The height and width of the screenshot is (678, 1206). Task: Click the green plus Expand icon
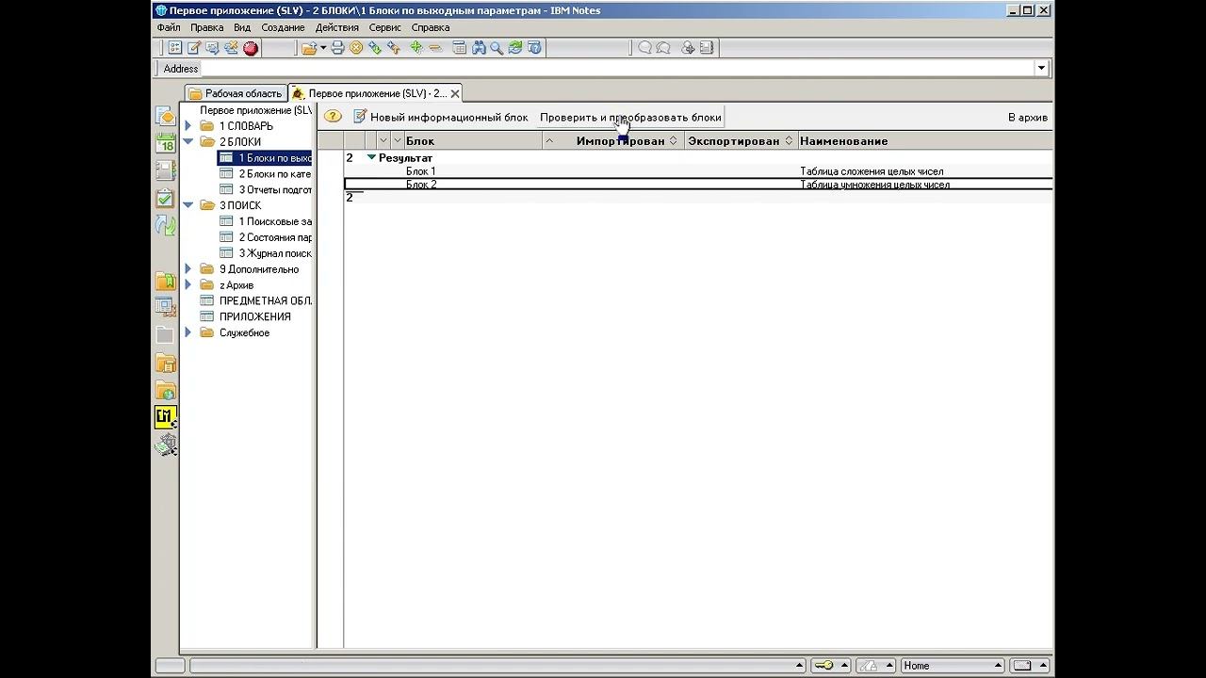point(416,48)
